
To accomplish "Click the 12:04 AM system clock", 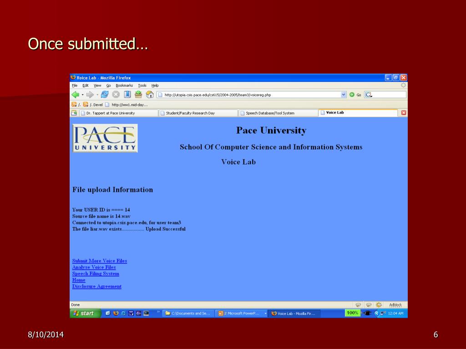I will point(395,314).
